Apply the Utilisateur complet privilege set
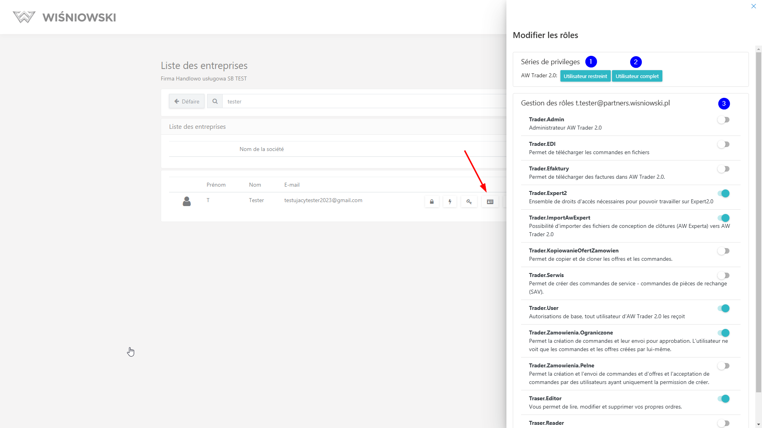 [637, 76]
